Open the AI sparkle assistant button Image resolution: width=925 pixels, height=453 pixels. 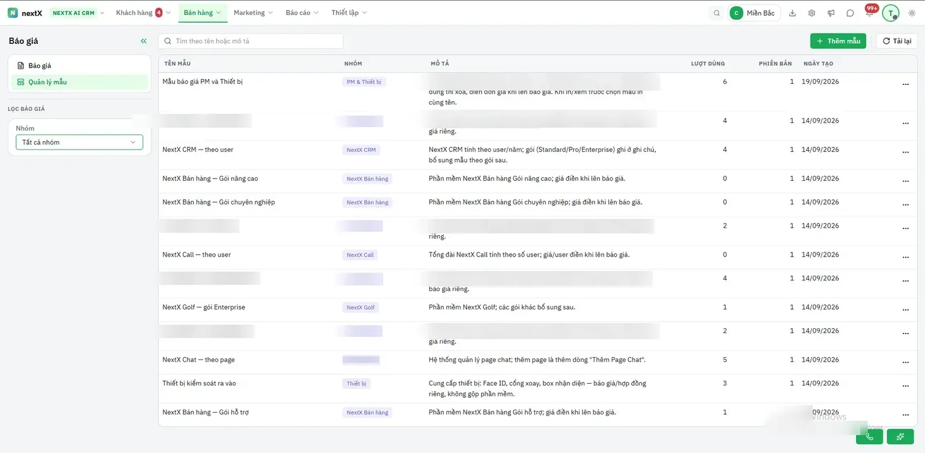coord(900,437)
